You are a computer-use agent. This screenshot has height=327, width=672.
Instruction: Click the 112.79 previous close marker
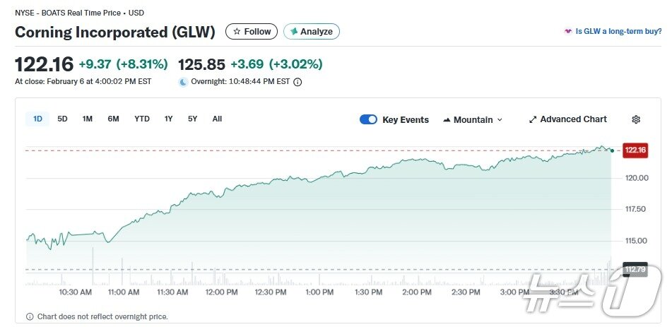pos(635,269)
